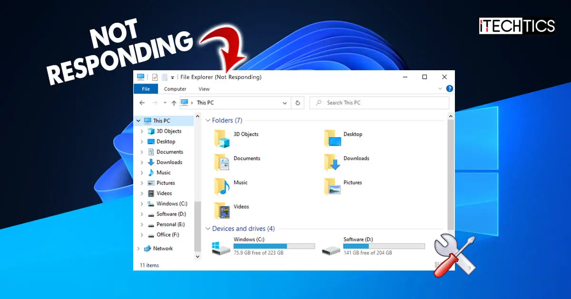571x299 pixels.
Task: Open Properties from the quick access toolbar
Action: (155, 77)
